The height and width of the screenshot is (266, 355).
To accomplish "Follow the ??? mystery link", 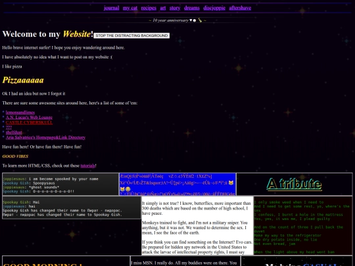I will tap(9, 127).
